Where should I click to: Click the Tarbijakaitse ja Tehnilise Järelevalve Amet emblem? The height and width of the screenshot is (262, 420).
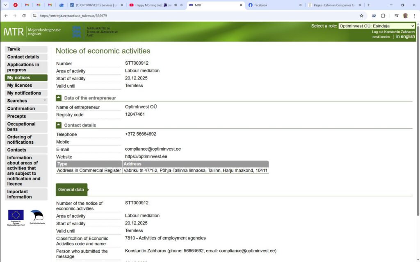(77, 32)
